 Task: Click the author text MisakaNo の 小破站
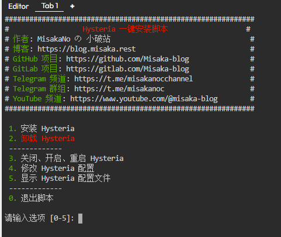click(74, 39)
